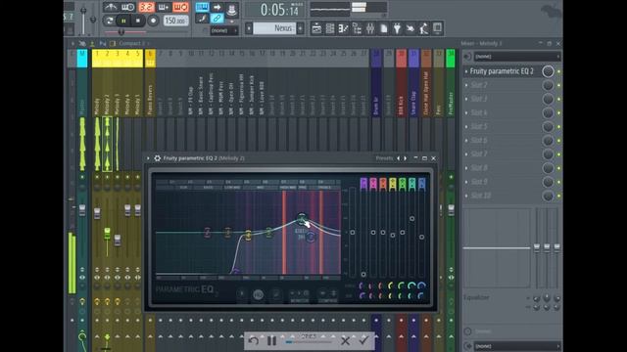Click the round record button
The height and width of the screenshot is (352, 627).
[153, 21]
